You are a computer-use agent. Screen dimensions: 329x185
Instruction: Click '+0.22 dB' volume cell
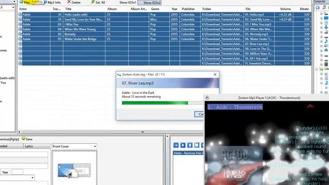point(284,14)
